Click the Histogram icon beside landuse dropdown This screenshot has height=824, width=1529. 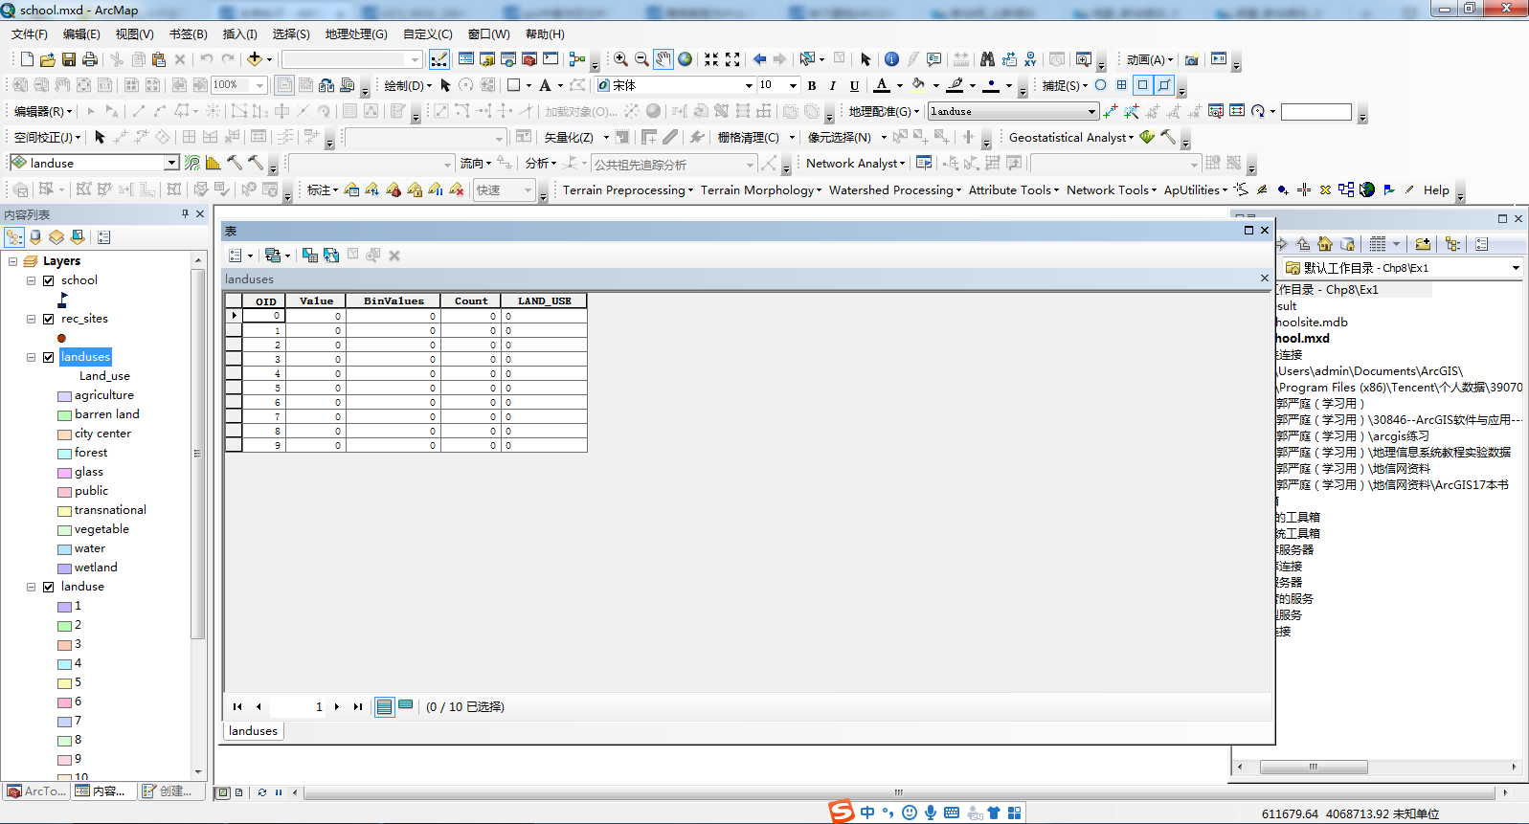pos(213,164)
